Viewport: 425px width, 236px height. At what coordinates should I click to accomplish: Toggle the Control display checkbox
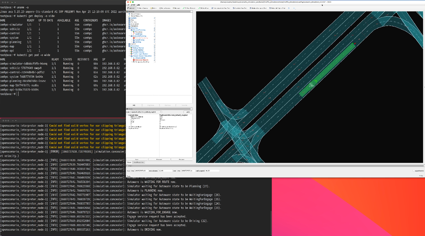point(154,44)
